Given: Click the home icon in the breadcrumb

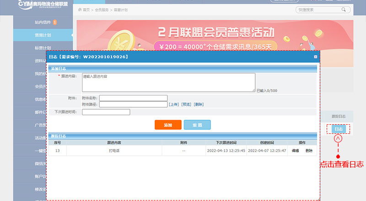Looking at the screenshot, I should coord(81,9).
